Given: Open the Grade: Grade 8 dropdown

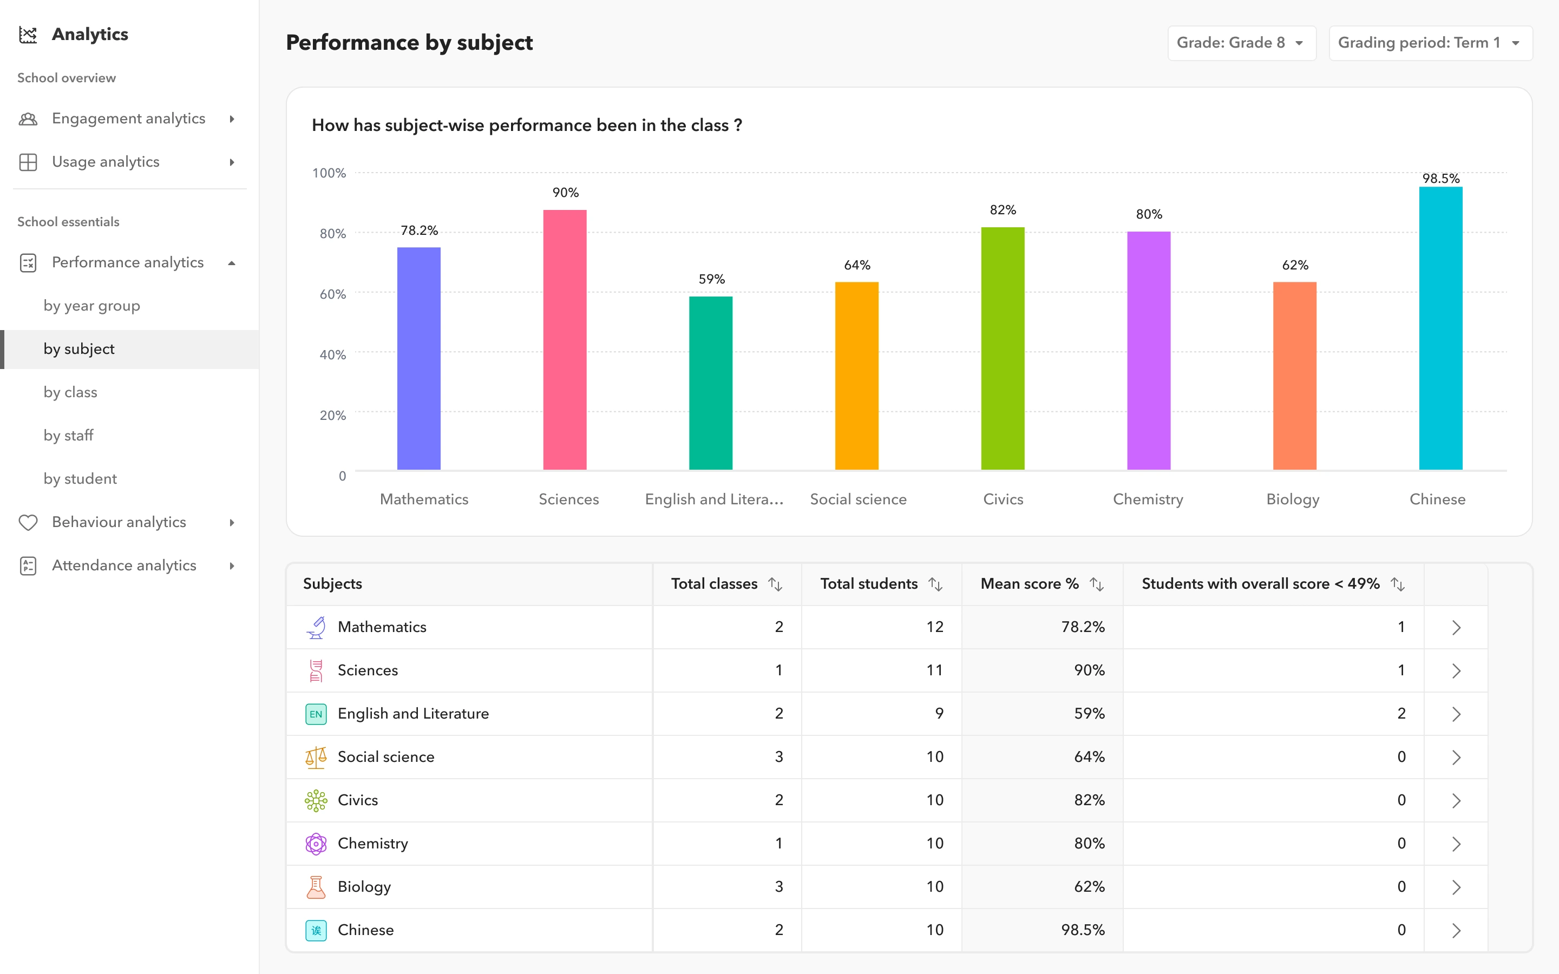Looking at the screenshot, I should 1241,43.
